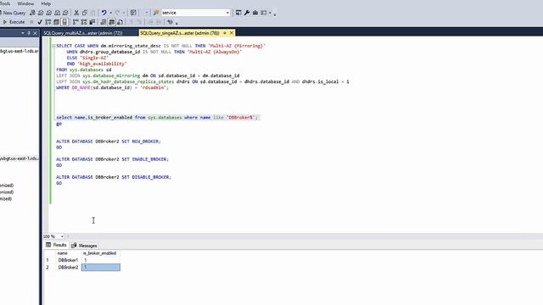
Task: Select is_broker_enabled cell for DBBroker1
Action: [101, 260]
